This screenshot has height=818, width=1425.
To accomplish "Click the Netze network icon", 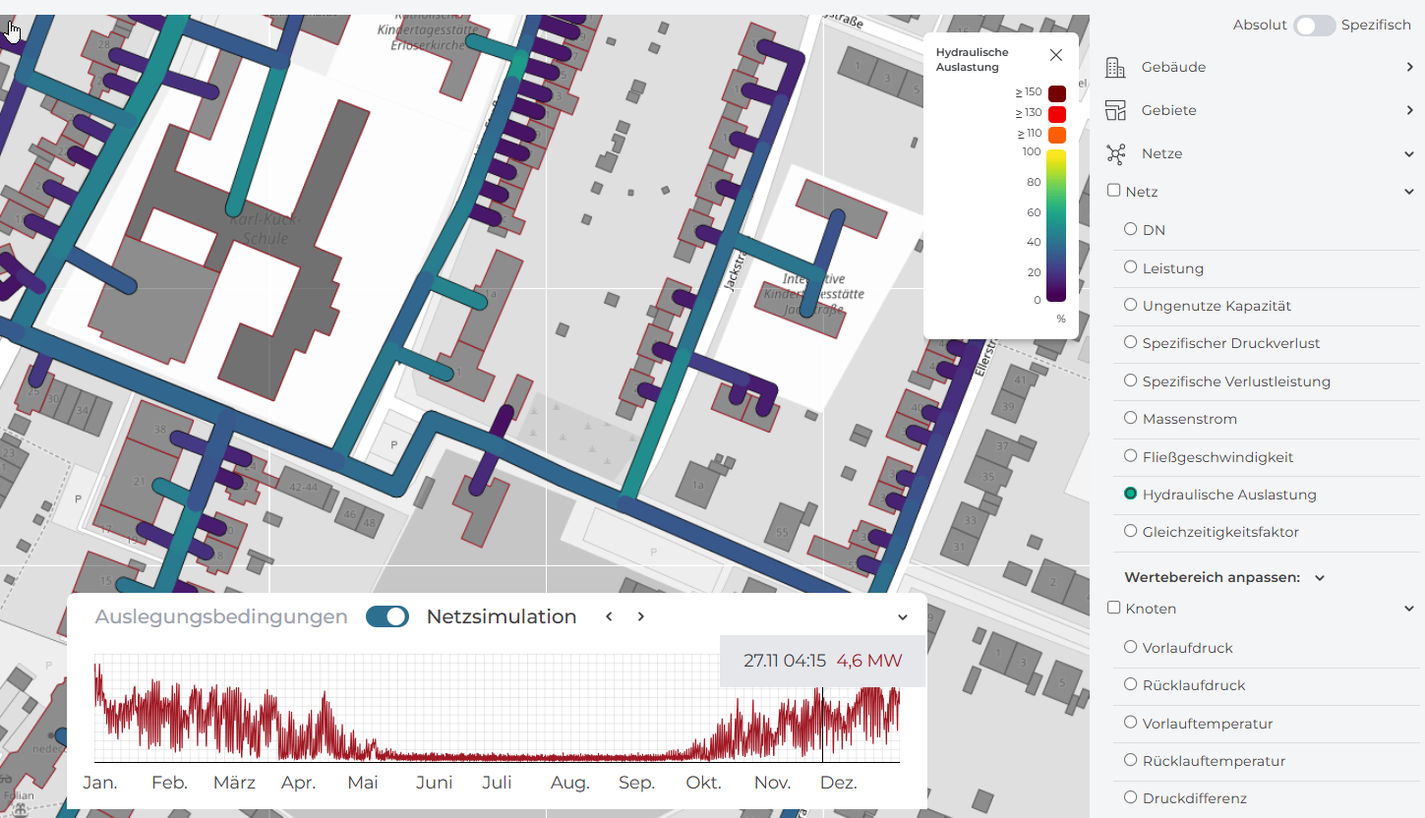I will click(x=1115, y=153).
